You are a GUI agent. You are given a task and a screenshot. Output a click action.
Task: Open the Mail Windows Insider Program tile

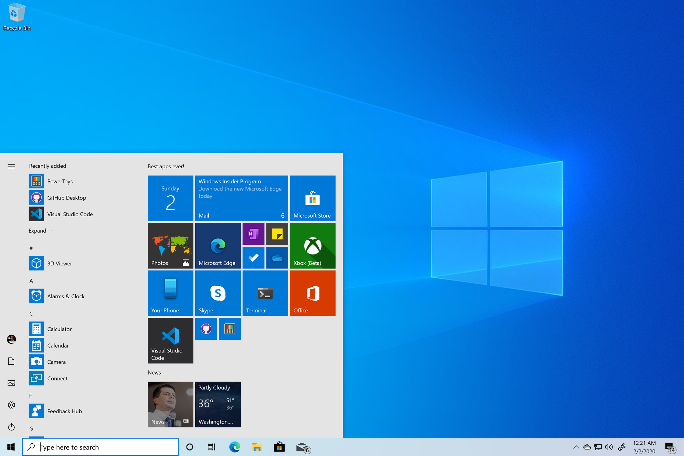pos(241,198)
